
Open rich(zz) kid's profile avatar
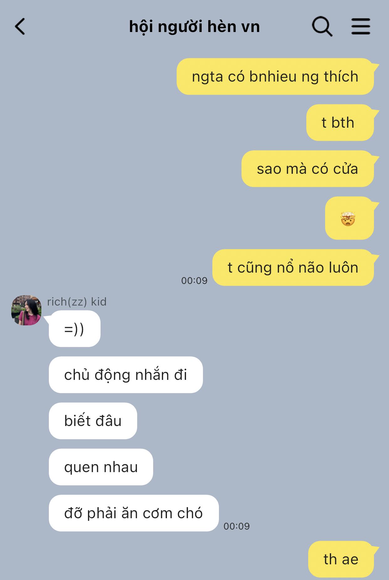[x=26, y=310]
